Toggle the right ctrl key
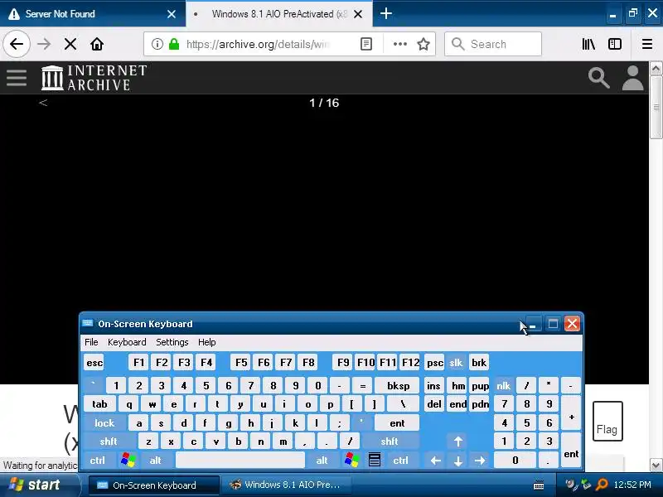Screen dimensions: 663x497 pyautogui.click(x=400, y=461)
